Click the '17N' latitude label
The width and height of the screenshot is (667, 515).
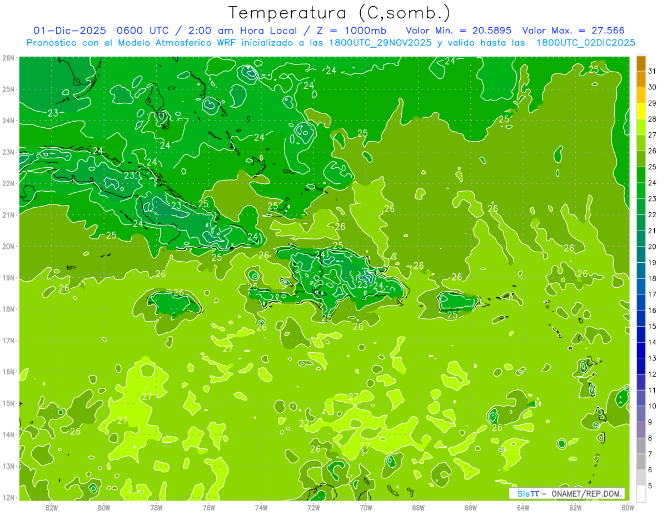[8, 340]
